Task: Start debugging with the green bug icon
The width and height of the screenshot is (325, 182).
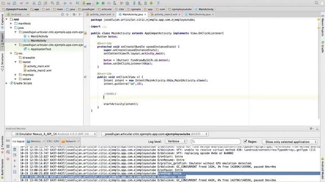Action: (x=103, y=3)
